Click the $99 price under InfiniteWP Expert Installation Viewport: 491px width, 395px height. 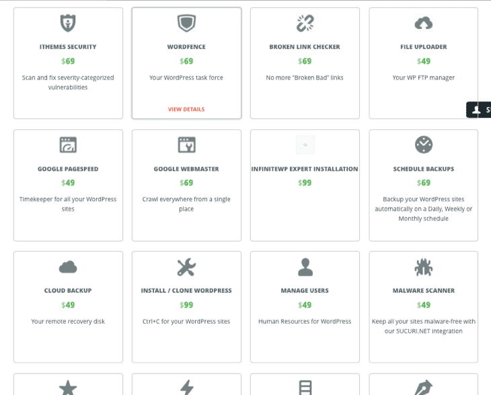(305, 183)
